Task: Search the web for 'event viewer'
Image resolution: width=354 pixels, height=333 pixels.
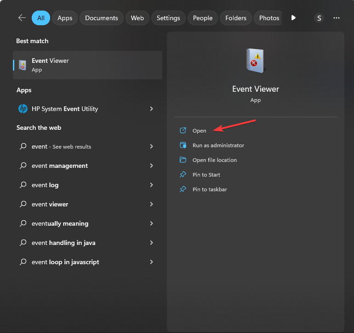Action: click(50, 204)
